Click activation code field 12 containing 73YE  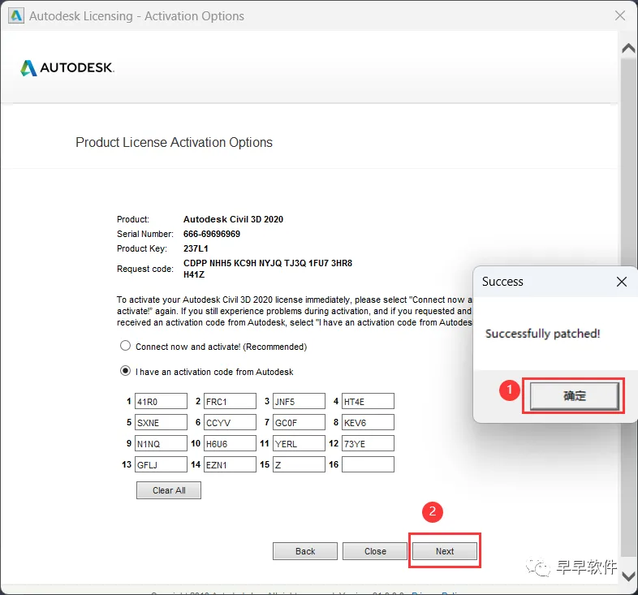(x=369, y=443)
